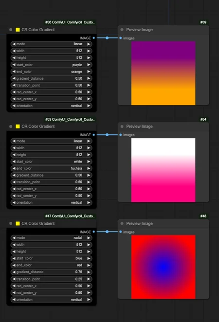Collapse Preview Image #48 using its gray dot
This screenshot has height=322, width=219.
tap(122, 223)
